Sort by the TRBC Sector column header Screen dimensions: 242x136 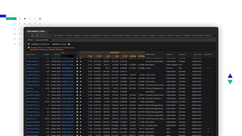click(150, 54)
